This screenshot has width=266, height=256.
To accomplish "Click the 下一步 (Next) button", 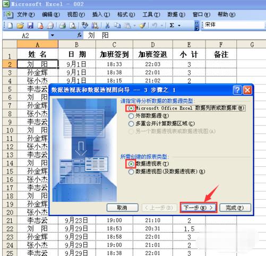I will [x=199, y=208].
